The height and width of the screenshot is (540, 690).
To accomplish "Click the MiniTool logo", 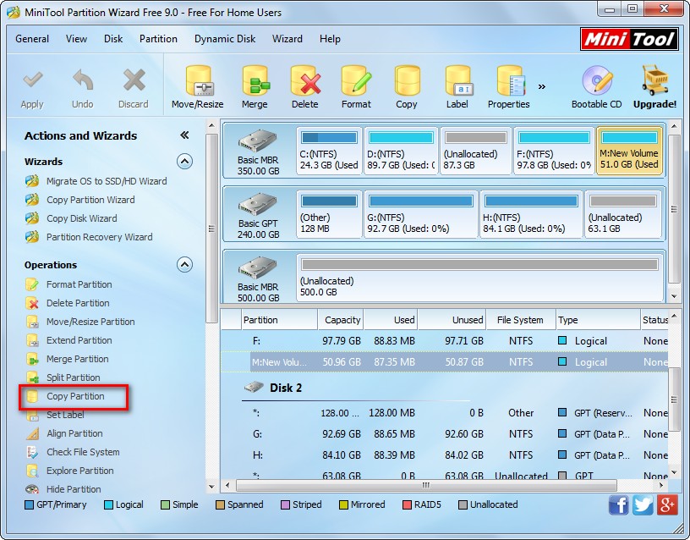I will pos(629,40).
